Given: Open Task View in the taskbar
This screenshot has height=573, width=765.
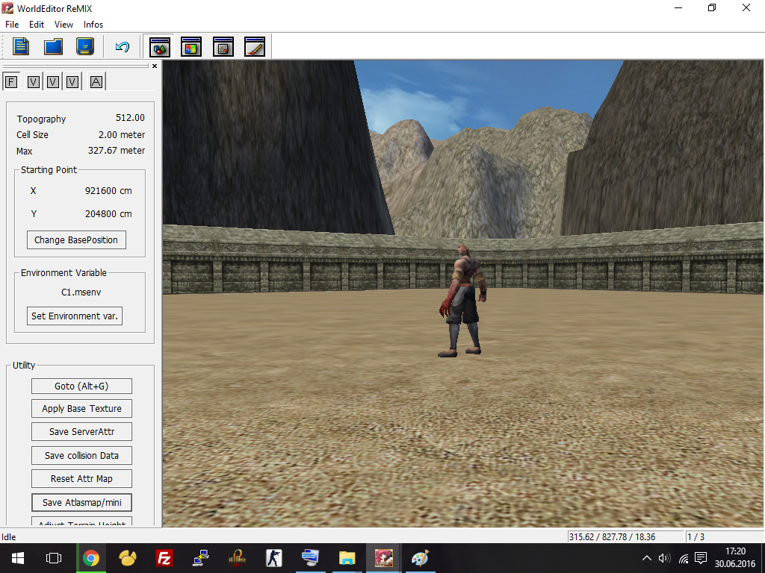Looking at the screenshot, I should [54, 558].
